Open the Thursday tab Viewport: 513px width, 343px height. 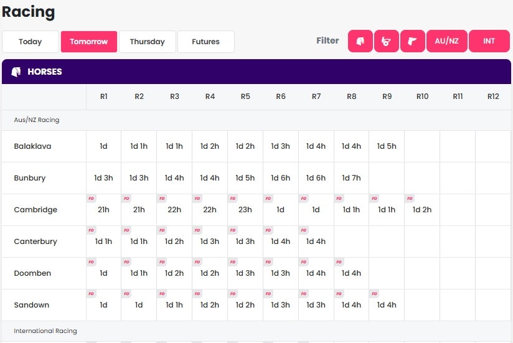tap(147, 42)
